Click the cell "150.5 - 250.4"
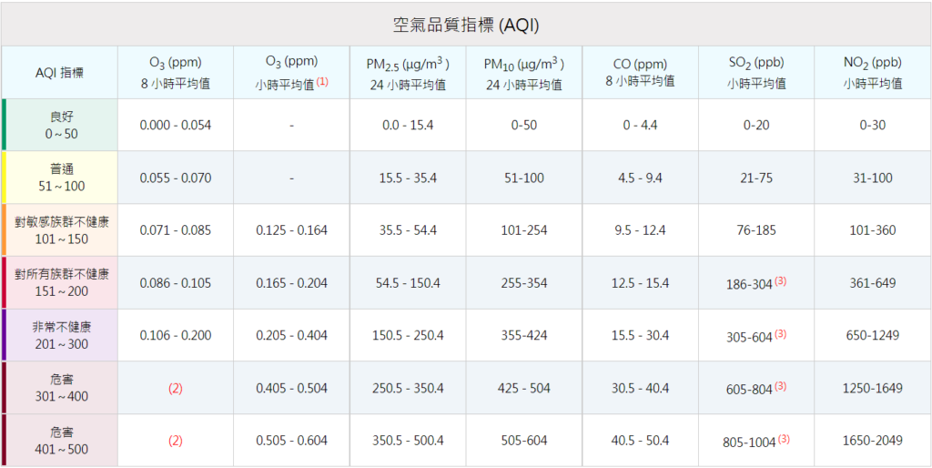Image resolution: width=932 pixels, height=468 pixels. (x=408, y=336)
